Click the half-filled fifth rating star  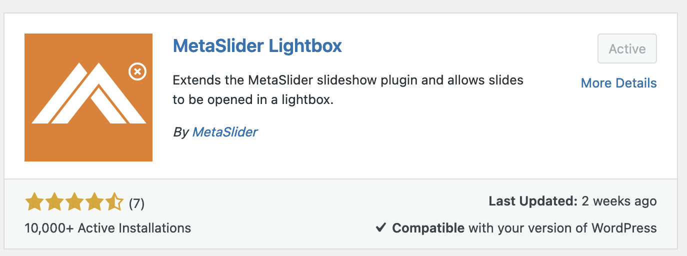(114, 202)
